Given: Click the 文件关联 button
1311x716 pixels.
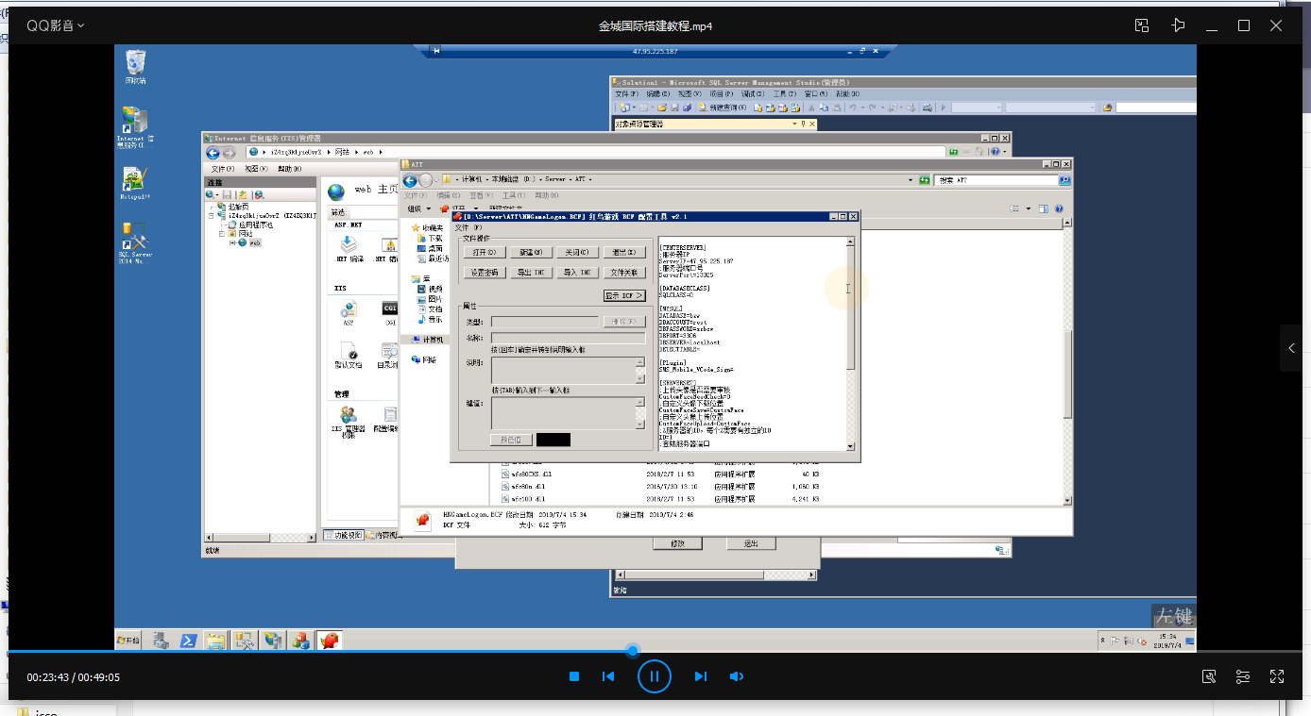Looking at the screenshot, I should [623, 273].
